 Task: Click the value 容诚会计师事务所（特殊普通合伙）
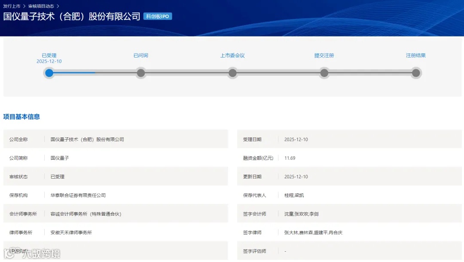(86, 214)
